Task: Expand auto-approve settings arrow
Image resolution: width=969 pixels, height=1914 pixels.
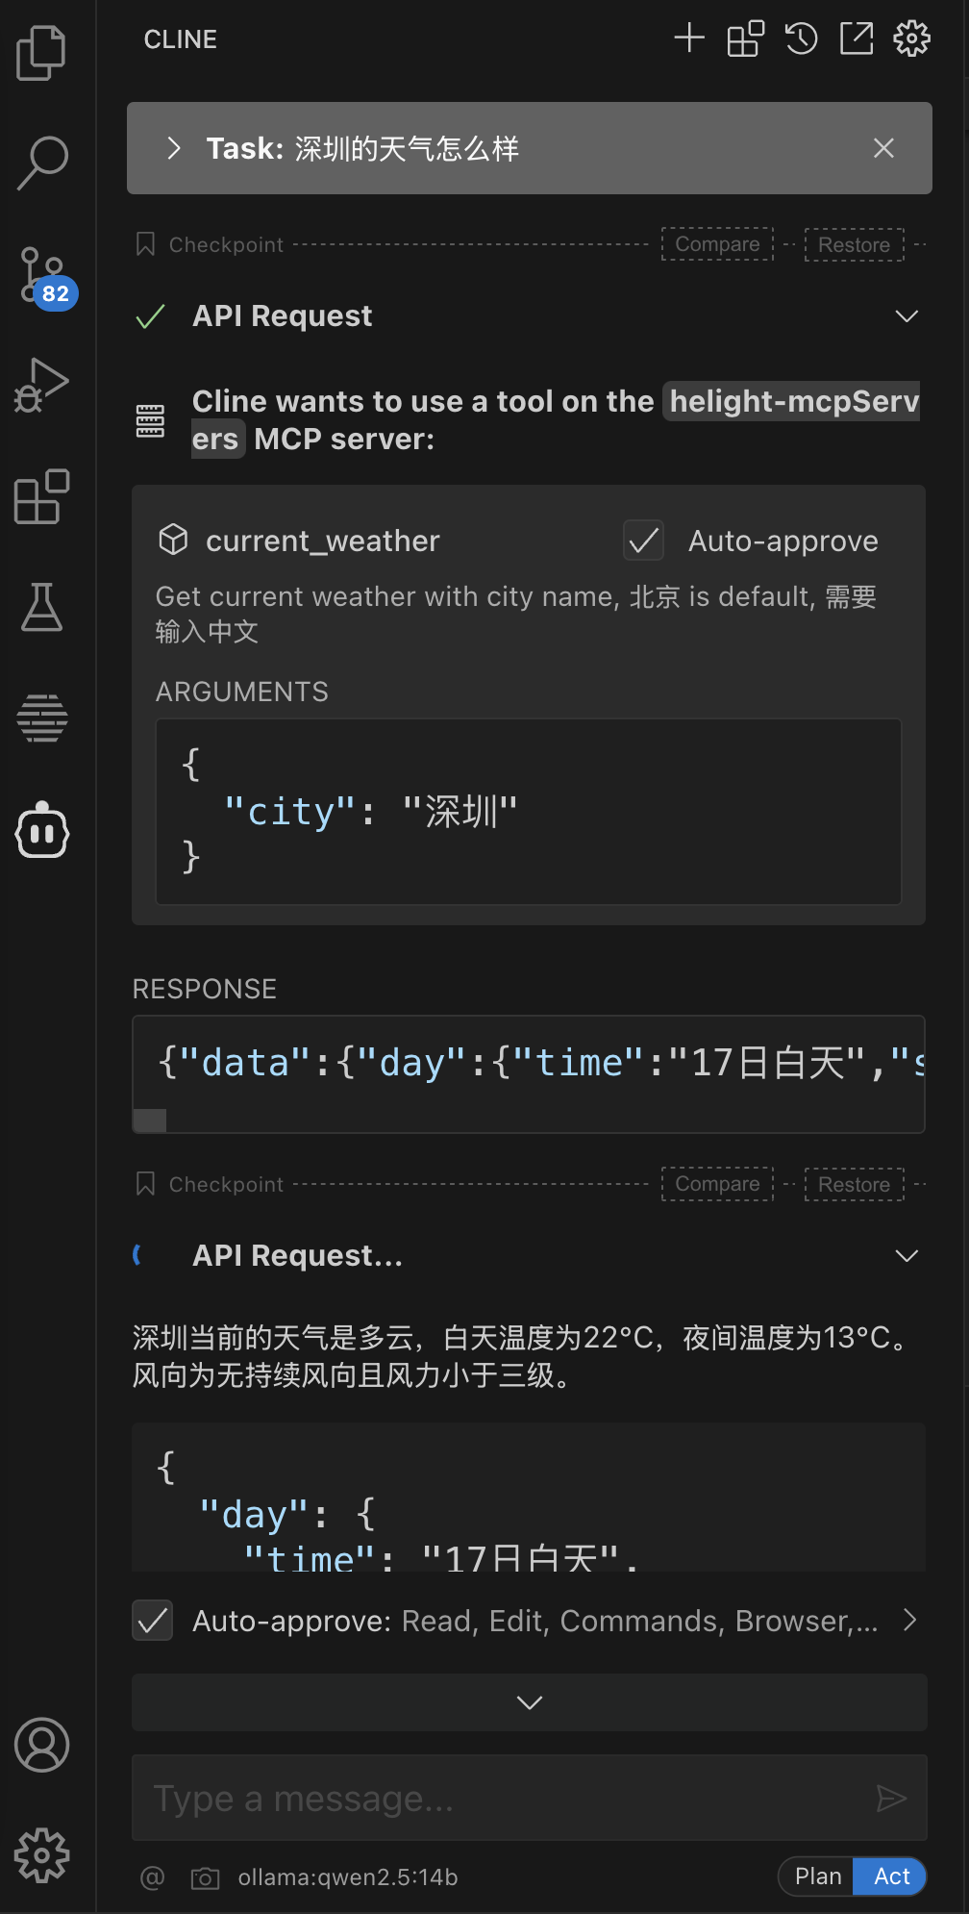Action: pyautogui.click(x=909, y=1621)
